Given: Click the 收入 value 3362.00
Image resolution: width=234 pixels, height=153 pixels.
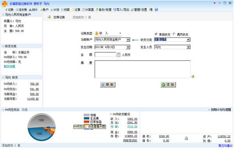Looking at the screenshot, I should pos(132,119).
